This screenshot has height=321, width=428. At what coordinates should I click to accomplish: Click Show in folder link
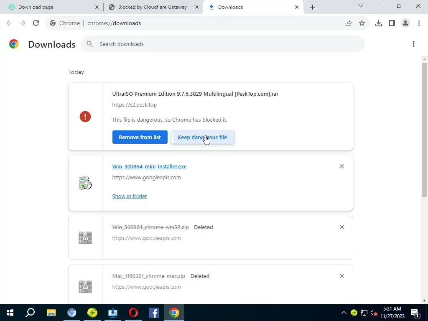click(130, 196)
